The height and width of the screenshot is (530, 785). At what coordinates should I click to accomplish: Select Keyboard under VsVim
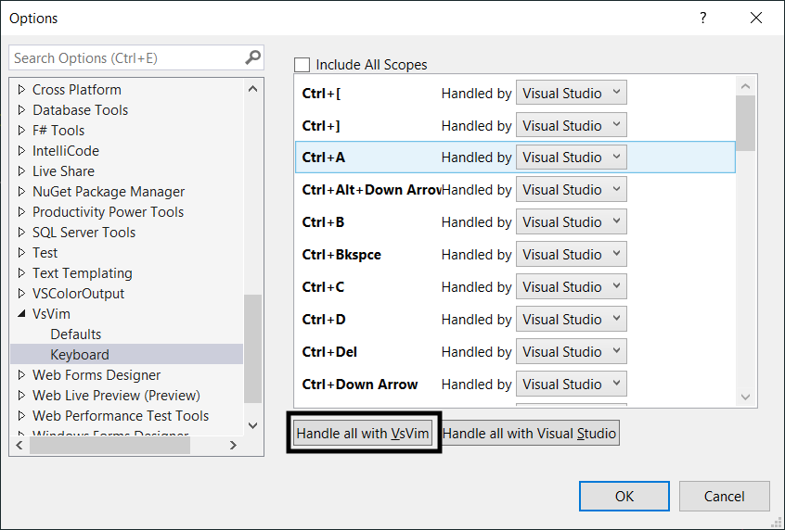pyautogui.click(x=80, y=355)
